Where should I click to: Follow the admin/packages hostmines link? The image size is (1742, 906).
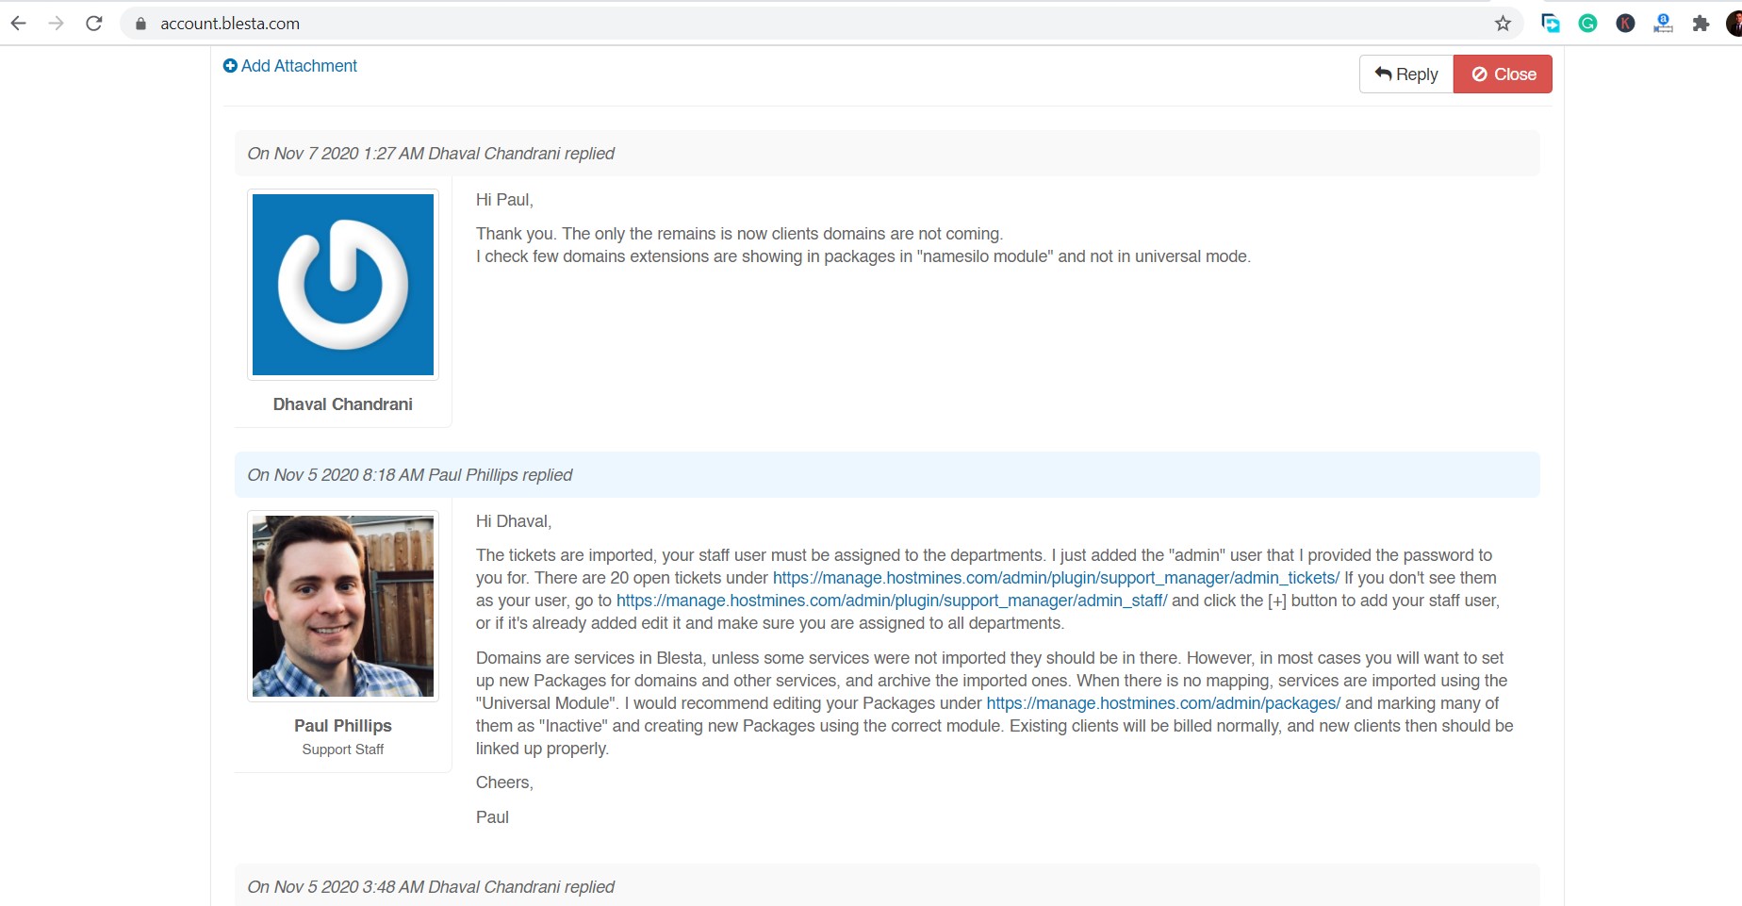tap(1162, 703)
